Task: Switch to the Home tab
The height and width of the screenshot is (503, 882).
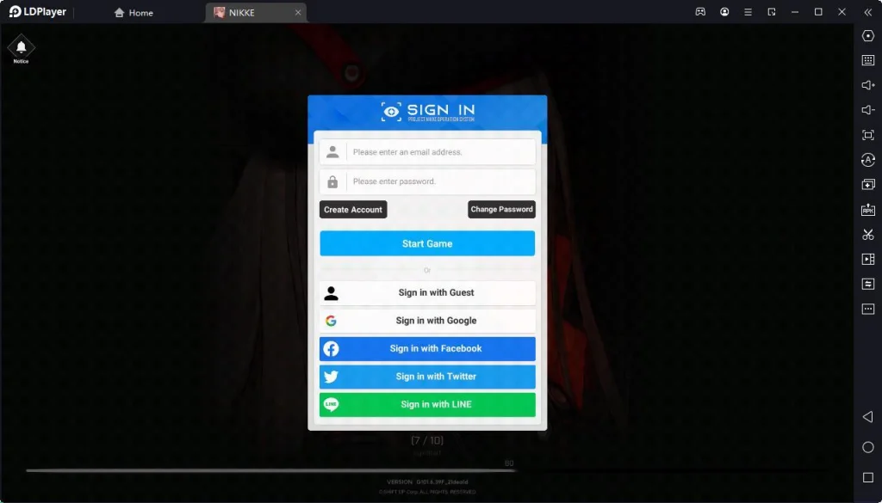Action: [x=134, y=12]
